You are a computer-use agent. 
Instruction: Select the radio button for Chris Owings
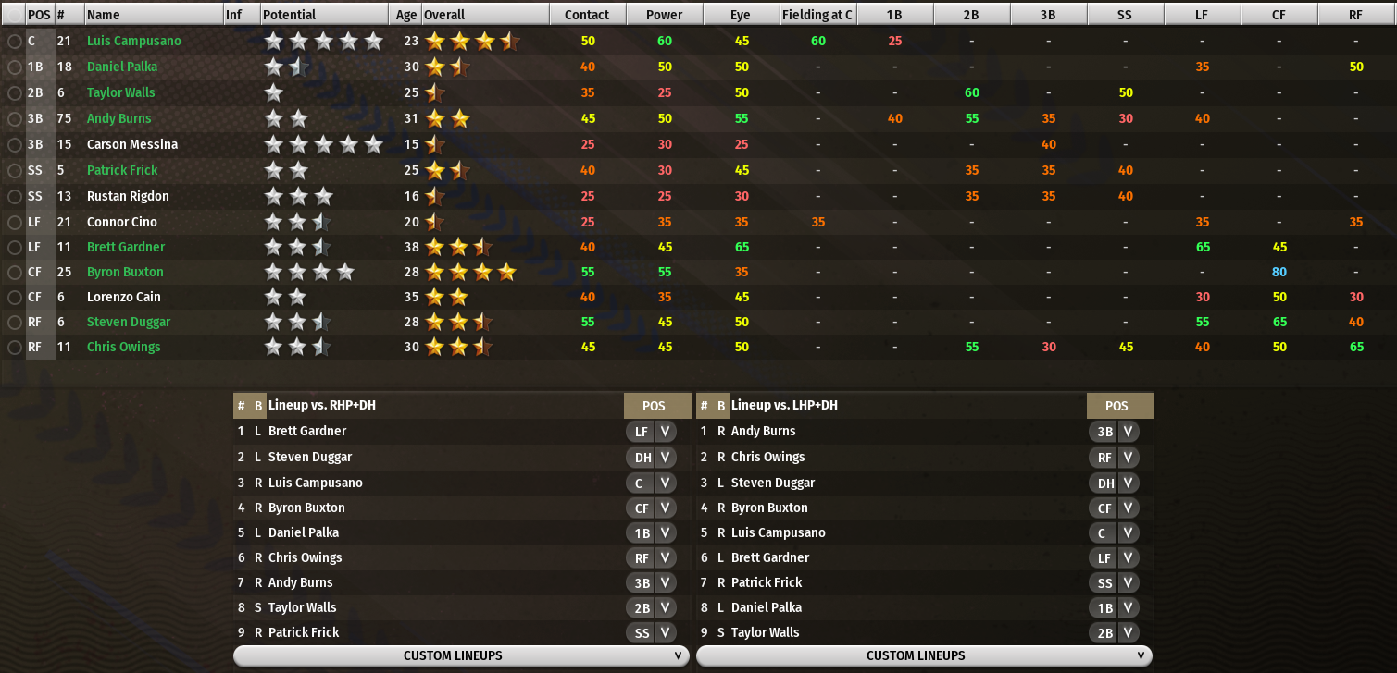[14, 347]
